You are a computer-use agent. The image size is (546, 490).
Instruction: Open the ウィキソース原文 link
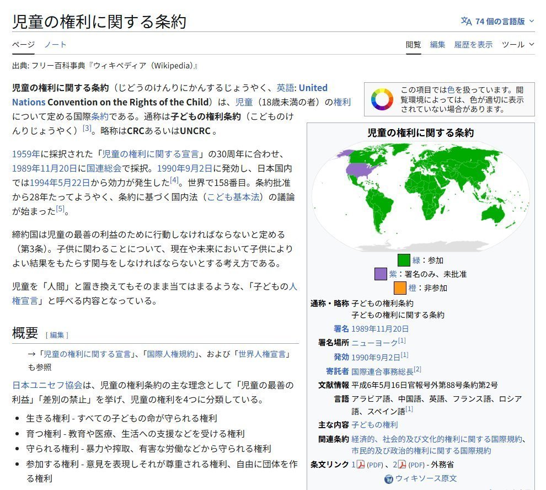(426, 478)
